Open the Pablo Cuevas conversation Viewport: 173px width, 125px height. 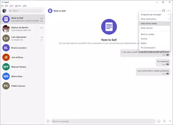click(23, 86)
